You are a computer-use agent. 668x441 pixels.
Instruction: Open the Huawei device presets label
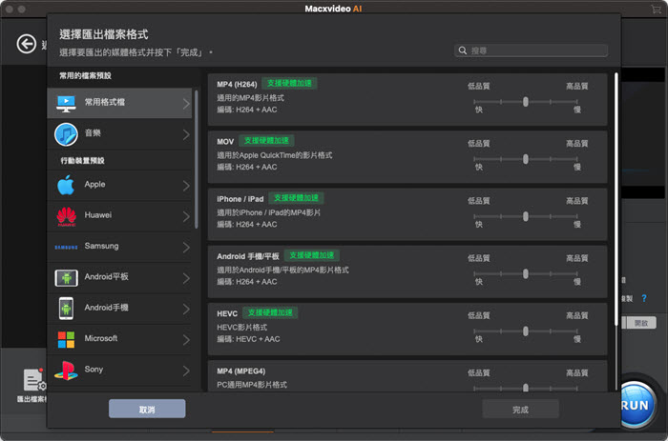coord(98,214)
